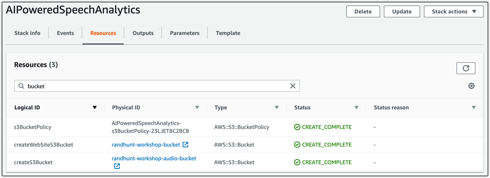The image size is (490, 178).
Task: Click CREATE_COMPLETE status for createS3Bucket
Action: (327, 162)
